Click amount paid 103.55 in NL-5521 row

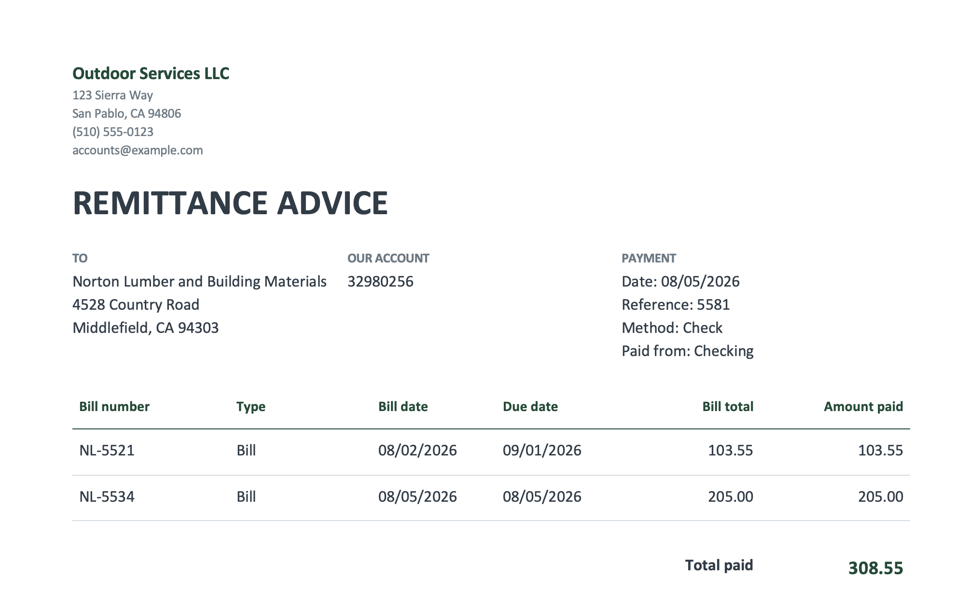point(880,450)
